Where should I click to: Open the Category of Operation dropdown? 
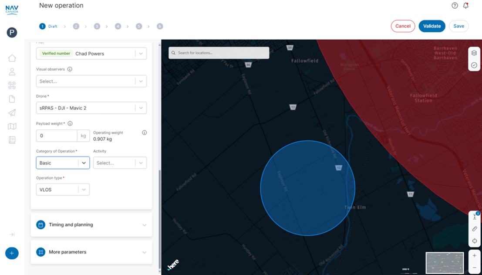(63, 163)
